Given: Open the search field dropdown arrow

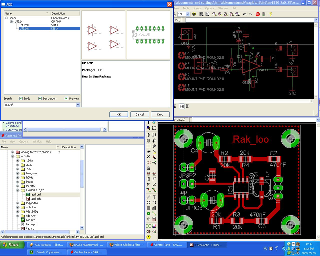Looking at the screenshot, I should [x=78, y=105].
